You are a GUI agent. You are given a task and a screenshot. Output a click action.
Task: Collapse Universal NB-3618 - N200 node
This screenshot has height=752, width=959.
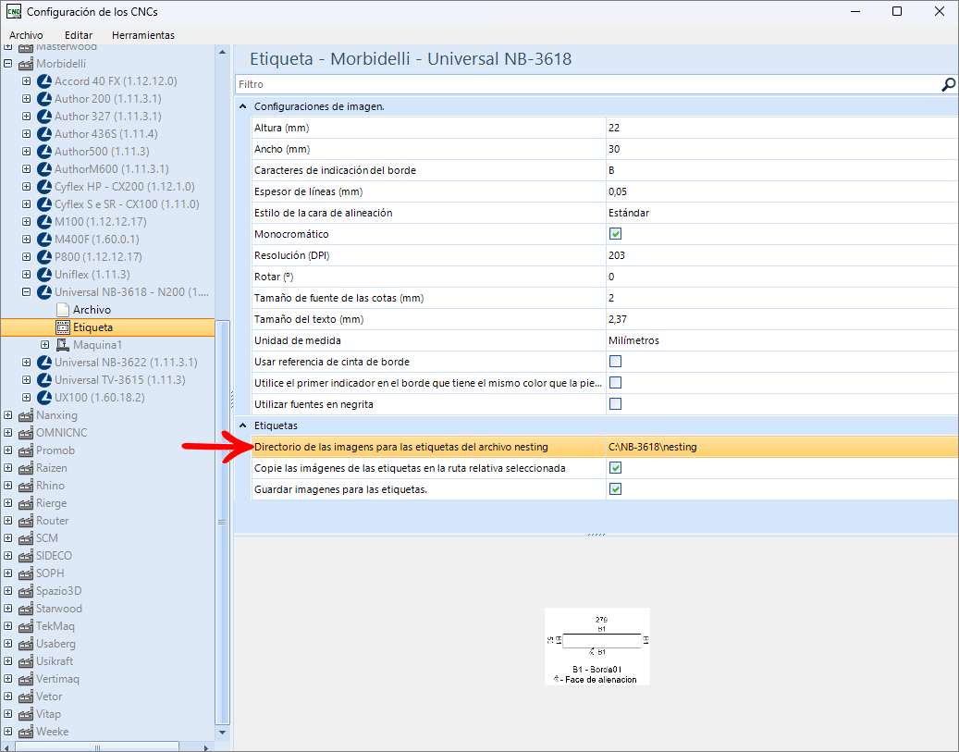click(26, 292)
